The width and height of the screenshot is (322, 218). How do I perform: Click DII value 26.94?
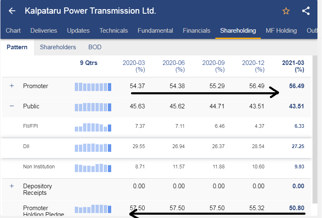point(179,146)
